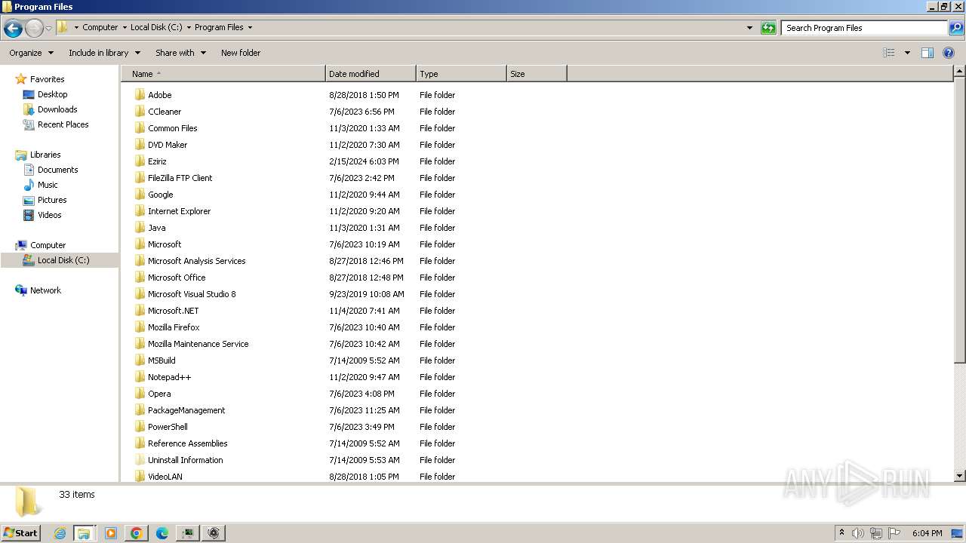The height and width of the screenshot is (543, 966).
Task: Select the VideoLAN folder icon
Action: point(140,477)
